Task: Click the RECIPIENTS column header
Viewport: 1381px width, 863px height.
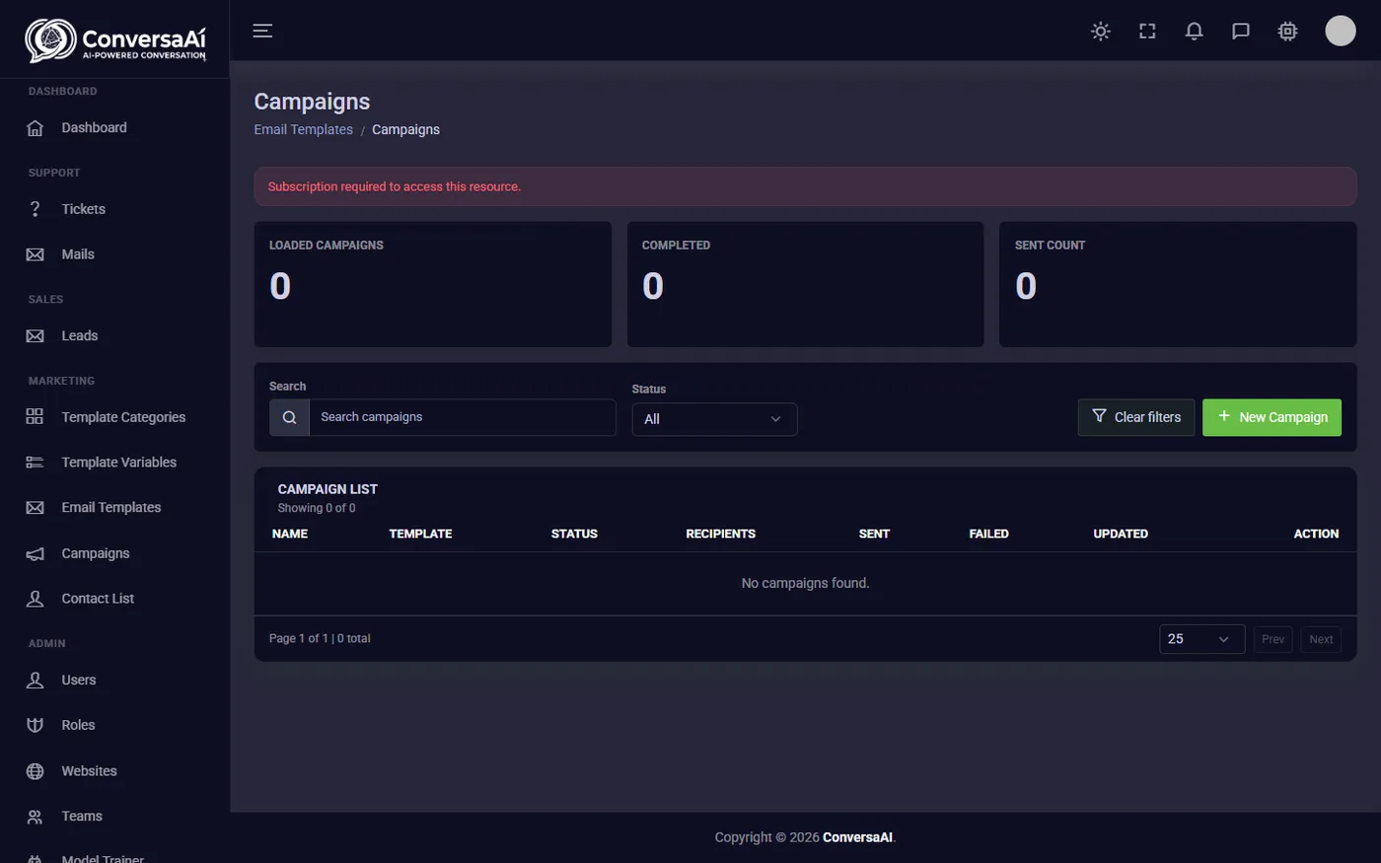Action: coord(721,534)
